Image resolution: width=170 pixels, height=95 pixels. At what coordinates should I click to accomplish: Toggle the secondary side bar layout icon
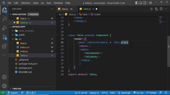(x=145, y=3)
